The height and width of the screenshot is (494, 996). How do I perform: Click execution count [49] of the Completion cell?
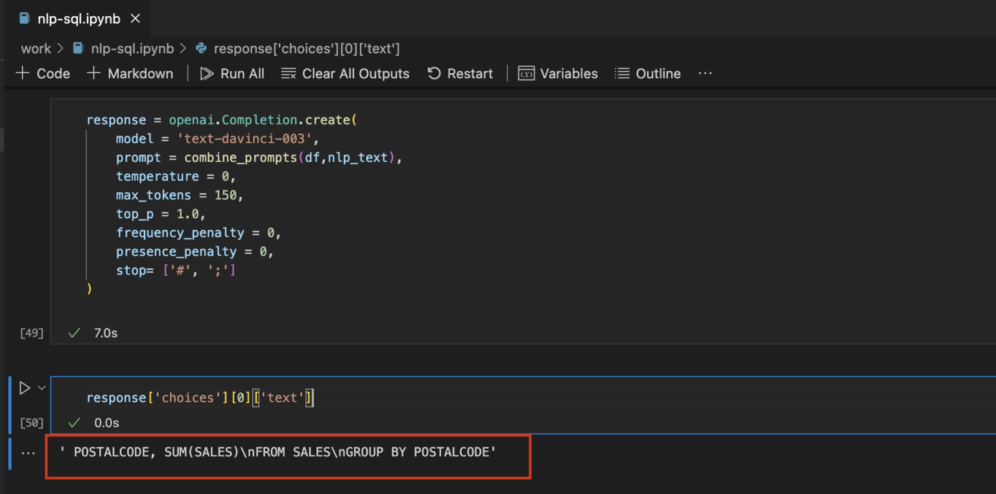point(31,333)
